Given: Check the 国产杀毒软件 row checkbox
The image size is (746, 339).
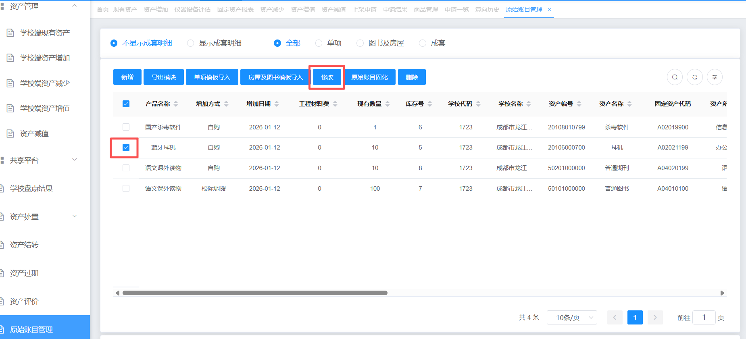Looking at the screenshot, I should pos(126,127).
